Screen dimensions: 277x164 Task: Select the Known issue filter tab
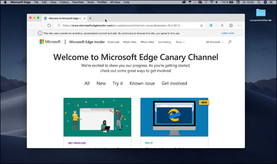tap(142, 83)
